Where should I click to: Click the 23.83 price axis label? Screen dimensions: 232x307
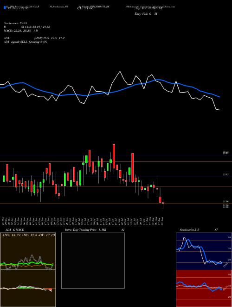226,174
